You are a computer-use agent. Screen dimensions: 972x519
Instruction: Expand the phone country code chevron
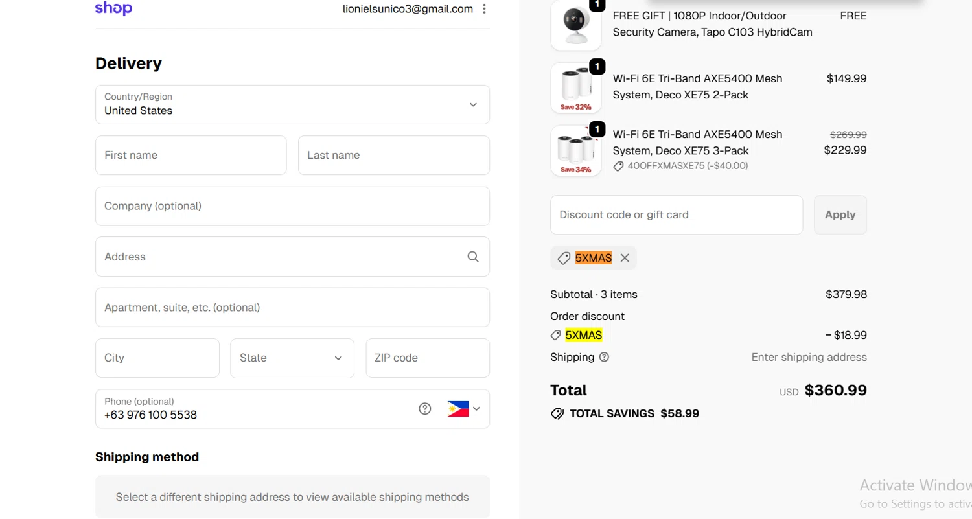pyautogui.click(x=477, y=409)
